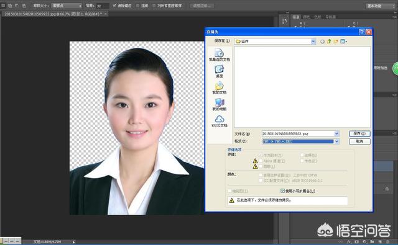The image size is (398, 245).
Task: Click the Save button
Action: (359, 133)
